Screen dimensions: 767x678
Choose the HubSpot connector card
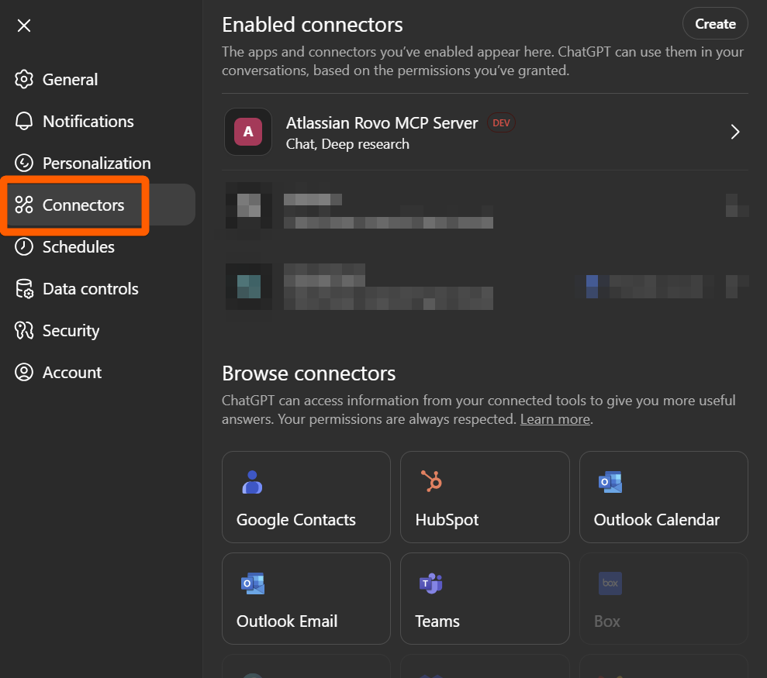pos(484,497)
